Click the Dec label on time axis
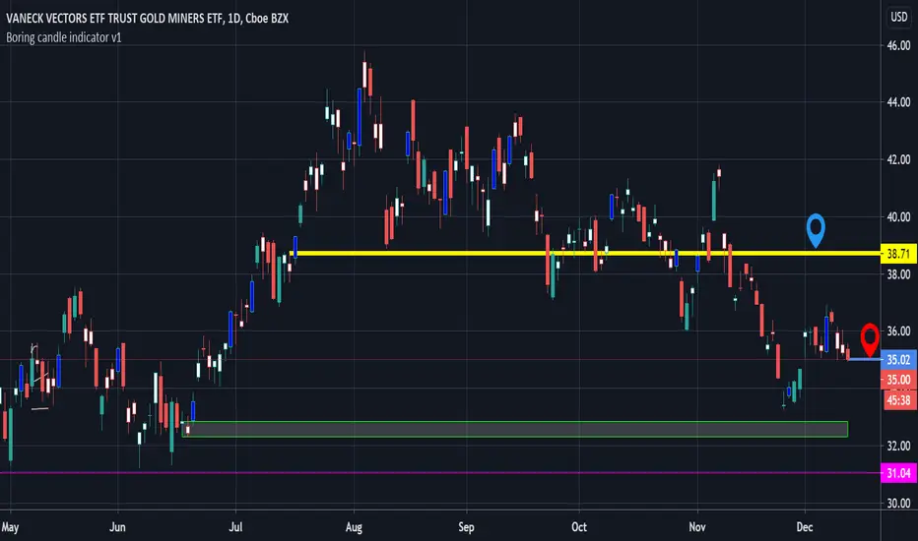The width and height of the screenshot is (918, 541). 805,527
